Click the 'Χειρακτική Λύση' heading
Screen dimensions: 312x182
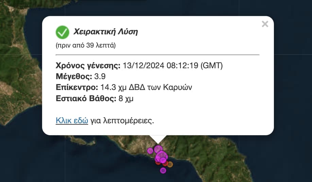(x=106, y=32)
